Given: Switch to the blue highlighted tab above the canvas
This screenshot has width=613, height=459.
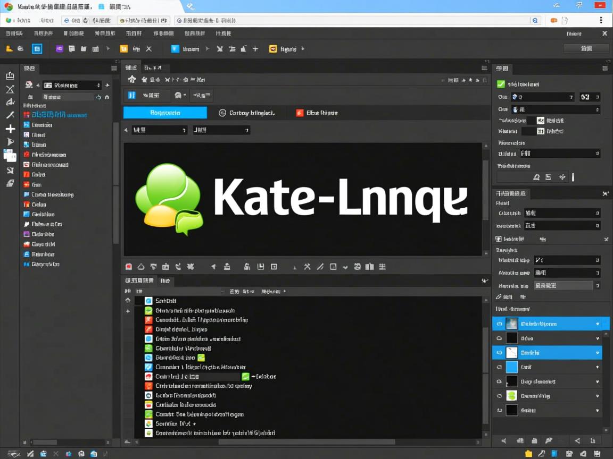Looking at the screenshot, I should click(165, 113).
